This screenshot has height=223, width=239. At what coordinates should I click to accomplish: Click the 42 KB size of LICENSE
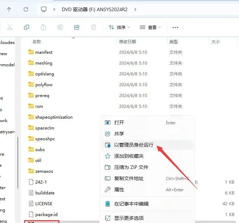pyautogui.click(x=228, y=203)
